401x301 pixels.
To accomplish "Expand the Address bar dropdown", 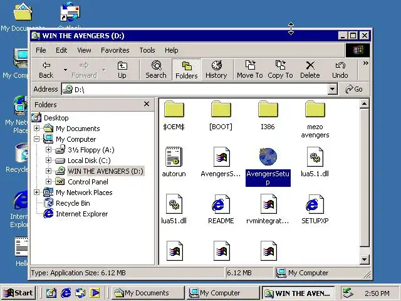I will coord(332,89).
